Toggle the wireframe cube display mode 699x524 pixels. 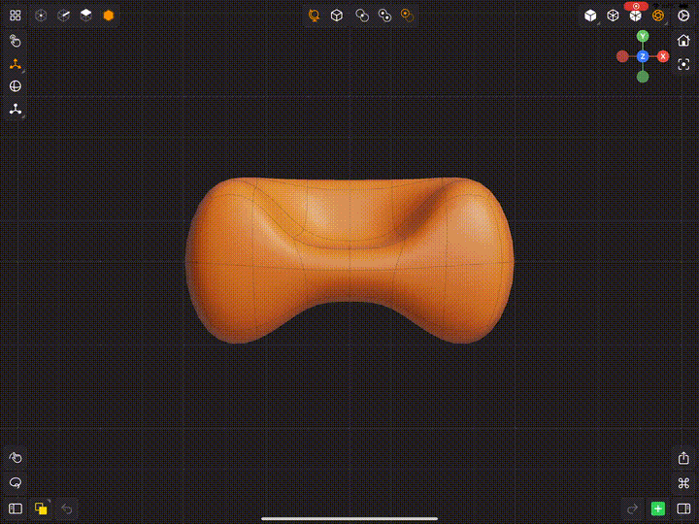point(613,16)
